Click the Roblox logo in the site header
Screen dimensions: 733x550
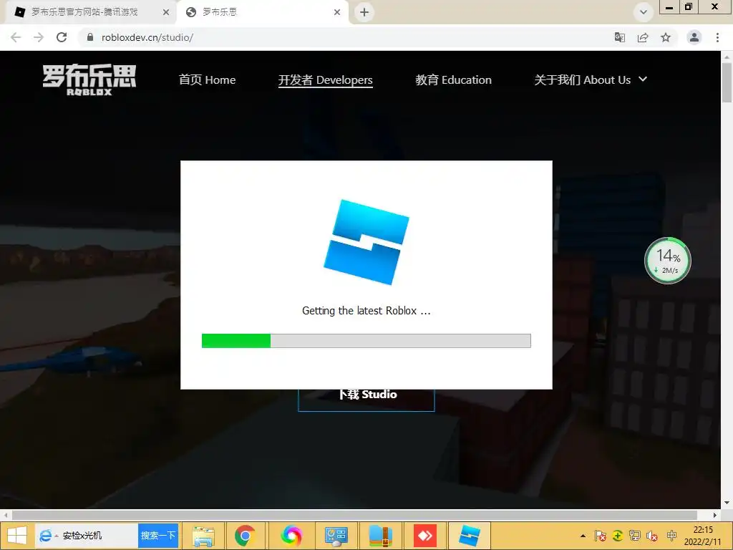[89, 80]
